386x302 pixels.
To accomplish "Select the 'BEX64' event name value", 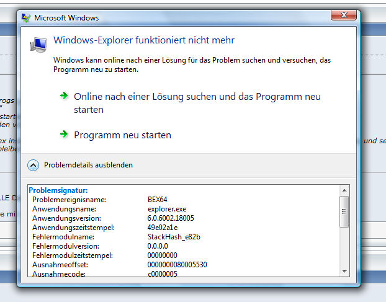I will [157, 200].
